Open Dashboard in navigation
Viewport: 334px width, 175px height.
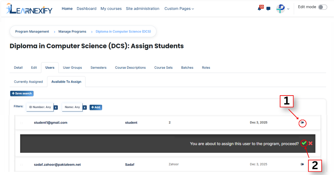pos(87,9)
